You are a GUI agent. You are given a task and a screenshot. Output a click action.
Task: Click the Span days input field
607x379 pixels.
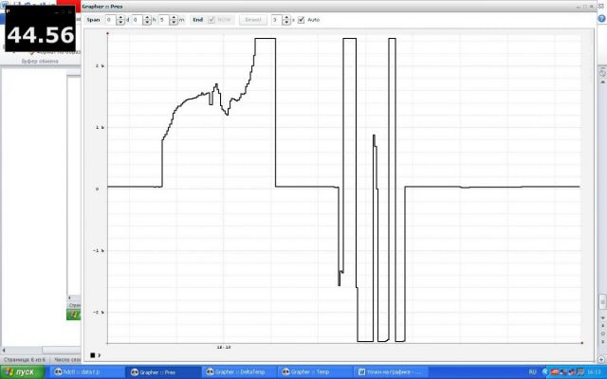click(109, 19)
